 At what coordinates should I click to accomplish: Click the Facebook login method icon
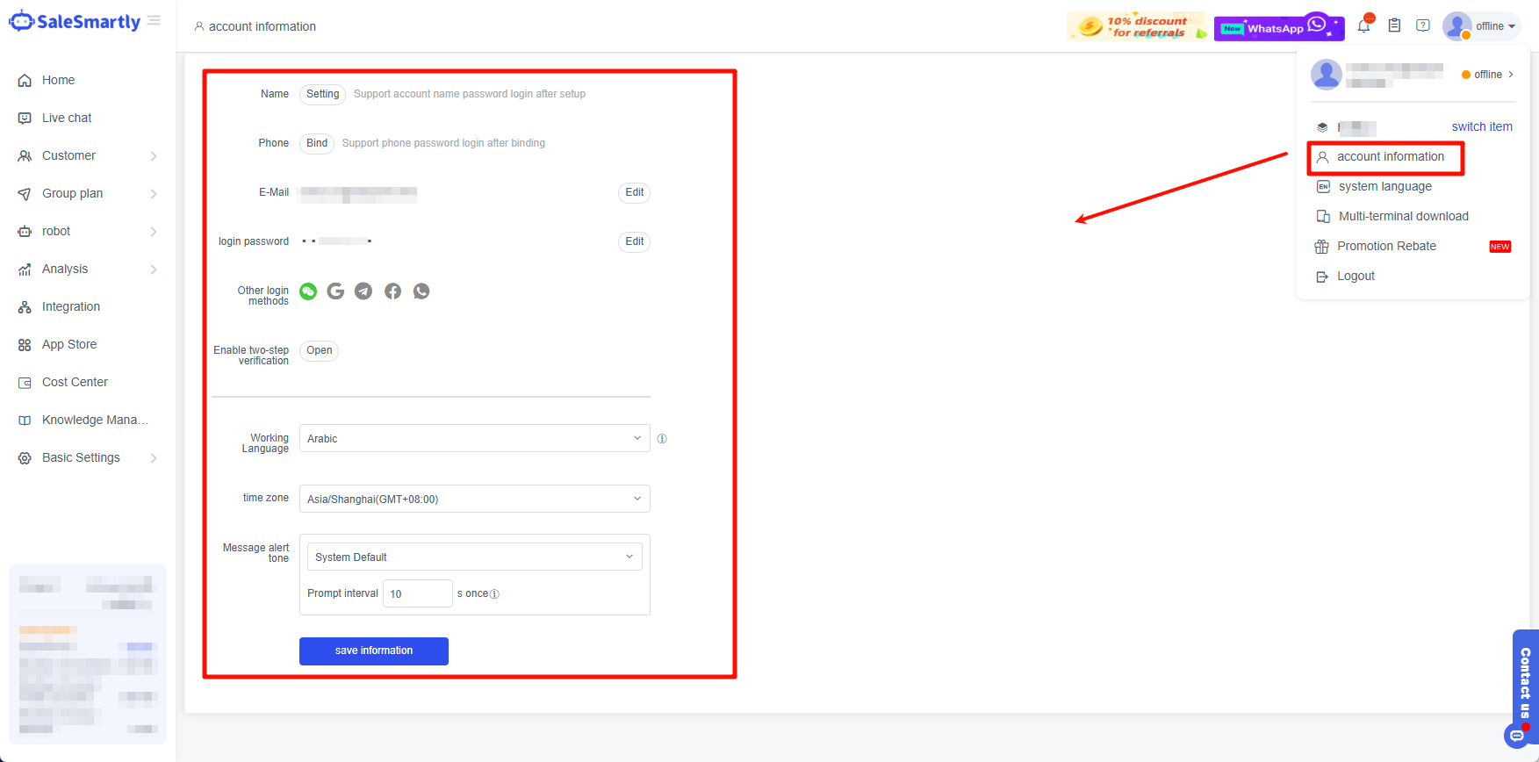click(x=392, y=291)
